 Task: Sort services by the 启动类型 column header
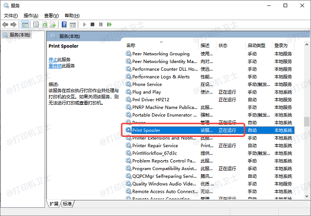click(257, 45)
